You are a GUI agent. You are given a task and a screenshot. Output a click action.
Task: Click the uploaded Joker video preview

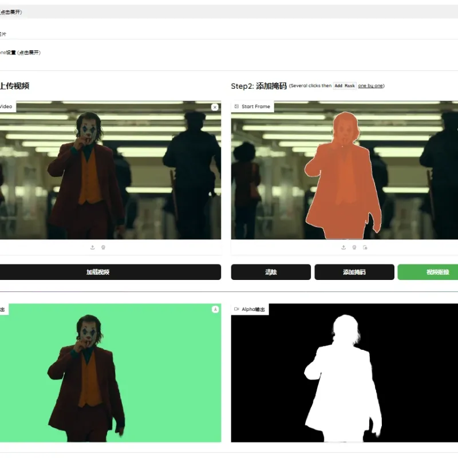click(x=110, y=170)
